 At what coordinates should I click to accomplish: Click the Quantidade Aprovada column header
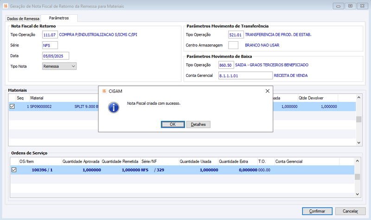tap(81, 162)
